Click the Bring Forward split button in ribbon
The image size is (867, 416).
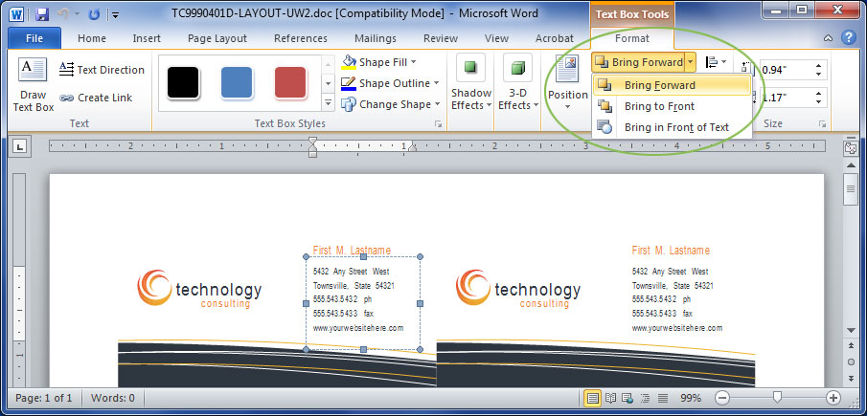point(638,62)
